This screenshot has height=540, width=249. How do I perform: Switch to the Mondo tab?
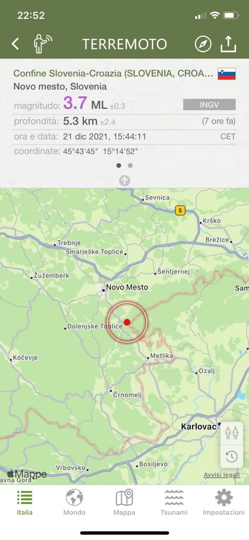74,503
